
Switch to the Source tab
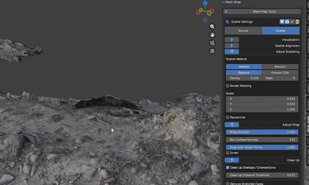(x=243, y=31)
